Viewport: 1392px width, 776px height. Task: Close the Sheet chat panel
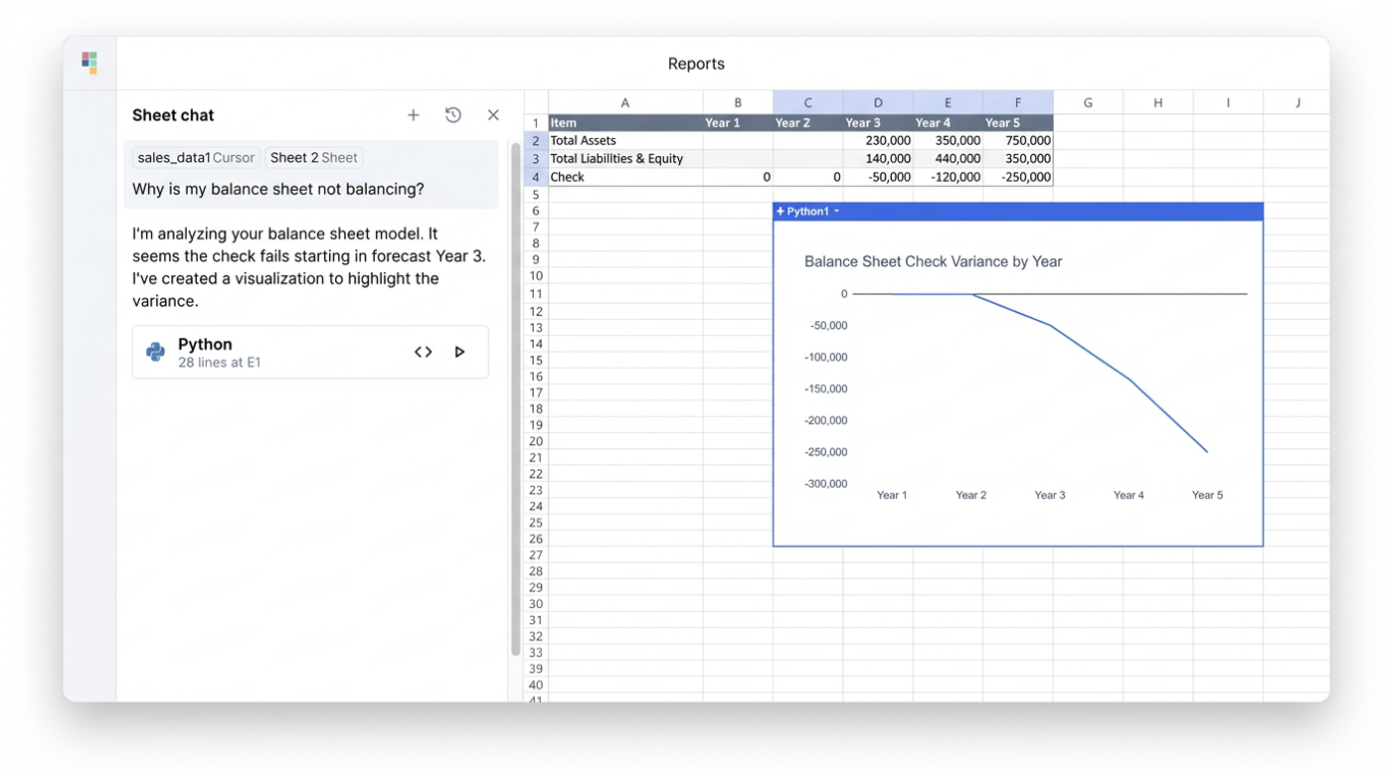coord(493,115)
